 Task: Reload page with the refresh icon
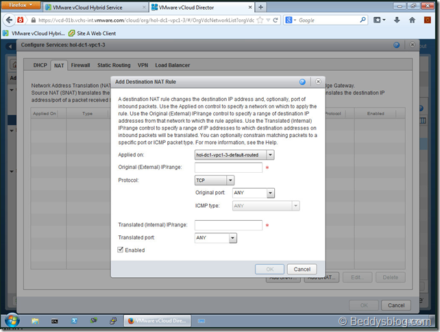click(276, 20)
